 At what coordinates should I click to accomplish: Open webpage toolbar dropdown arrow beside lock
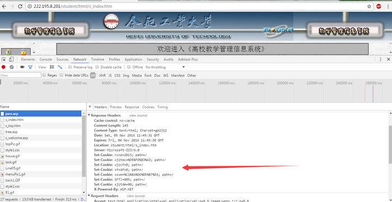click(x=34, y=53)
